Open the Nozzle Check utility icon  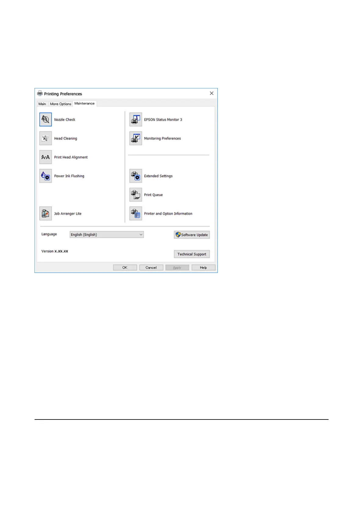45,119
